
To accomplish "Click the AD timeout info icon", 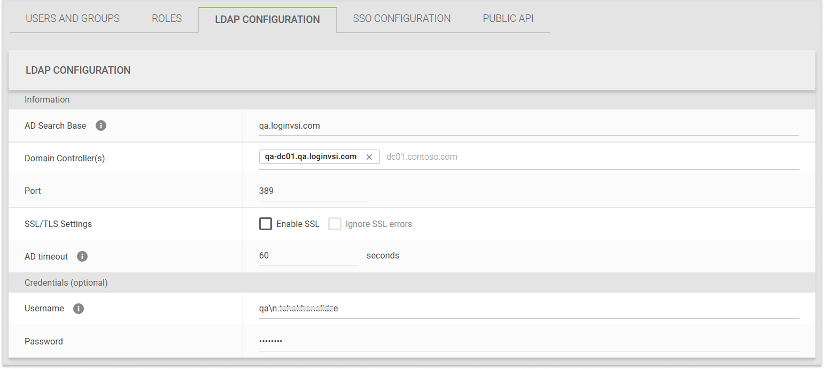I will click(82, 256).
